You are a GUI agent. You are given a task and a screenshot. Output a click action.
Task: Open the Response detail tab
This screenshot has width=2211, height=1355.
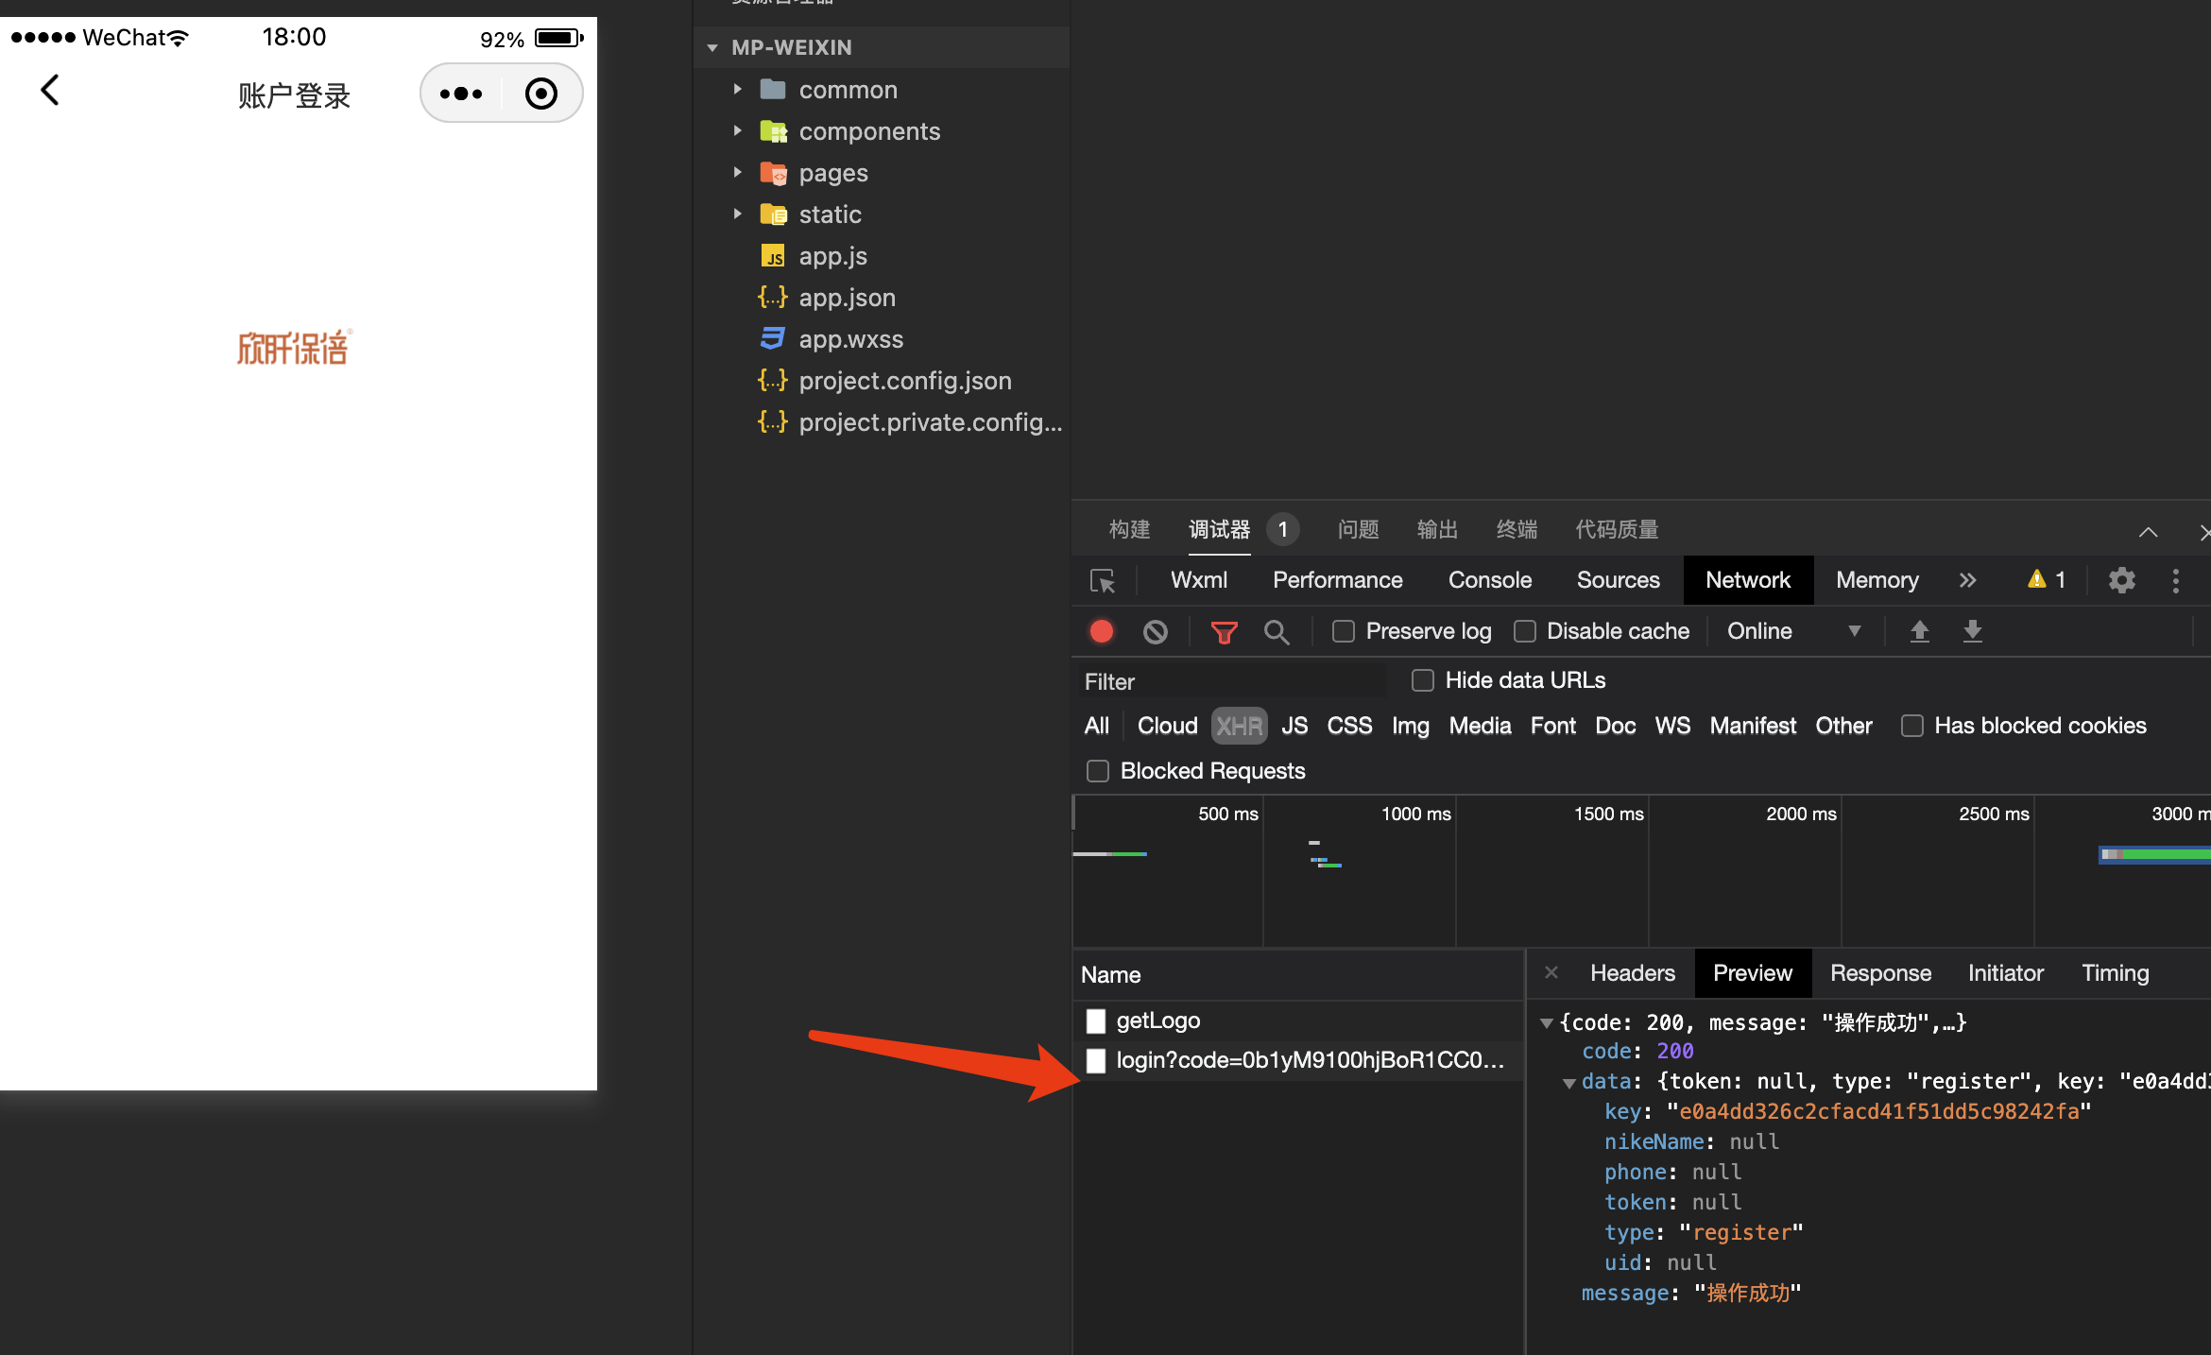point(1880,973)
